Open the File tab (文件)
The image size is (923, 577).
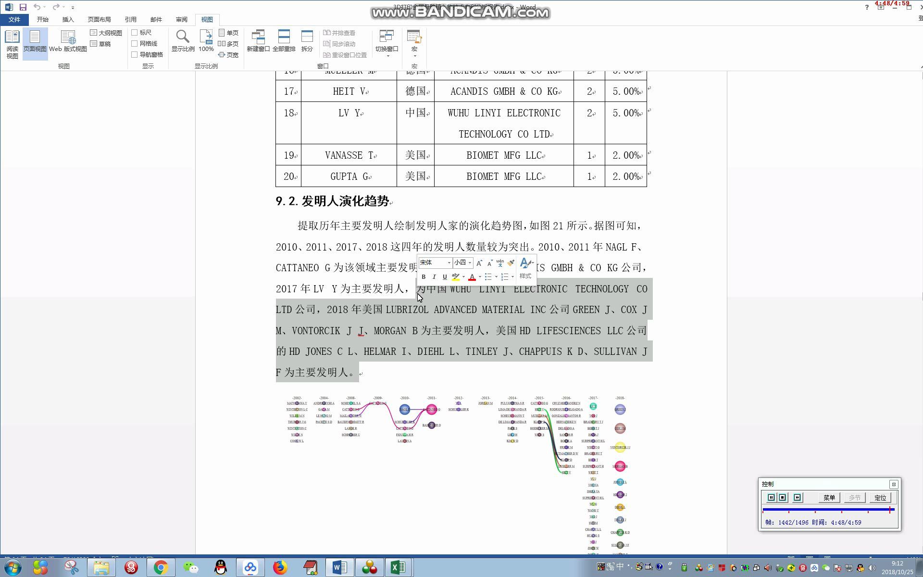pyautogui.click(x=14, y=20)
